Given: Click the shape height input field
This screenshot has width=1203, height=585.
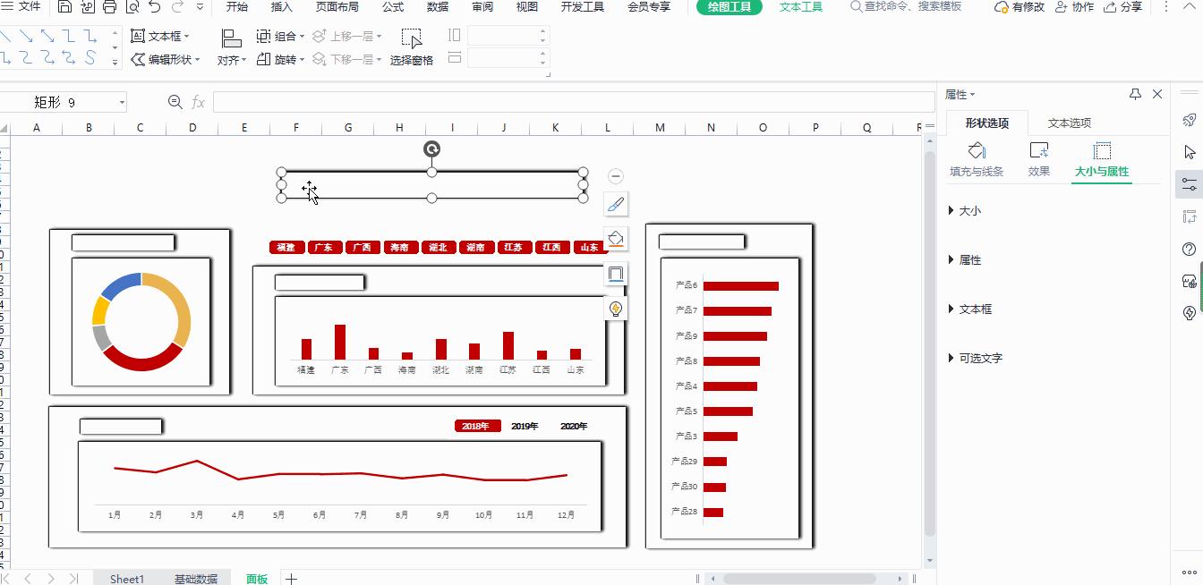Looking at the screenshot, I should tap(508, 36).
